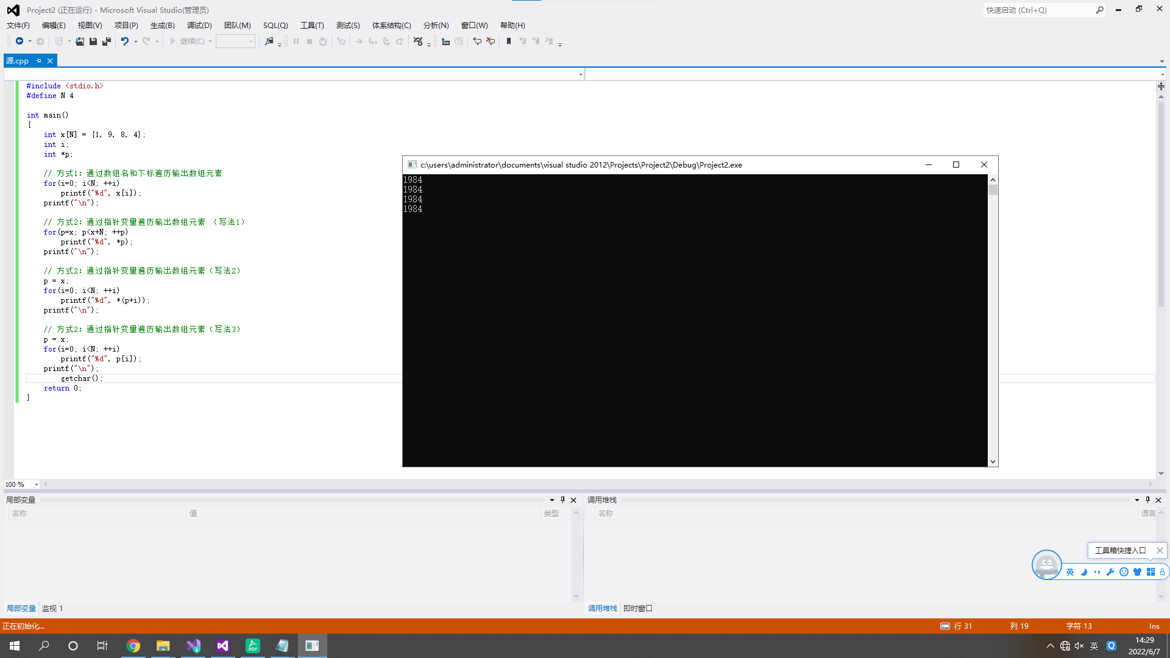Open the 调试(D) menu
Screen dimensions: 1170x658
click(199, 26)
